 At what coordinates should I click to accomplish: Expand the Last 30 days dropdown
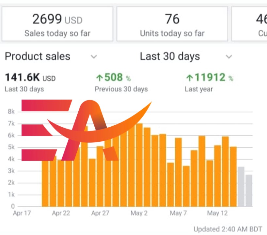click(170, 56)
